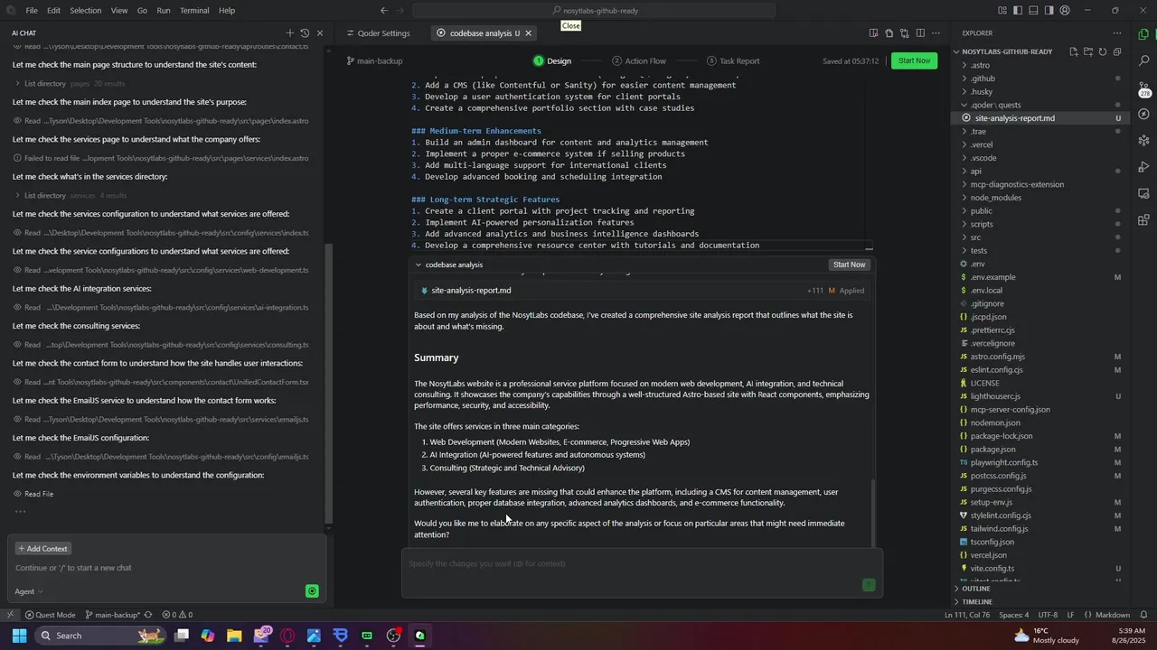Open remote window icon in status bar
This screenshot has height=650, width=1157.
tap(10, 615)
